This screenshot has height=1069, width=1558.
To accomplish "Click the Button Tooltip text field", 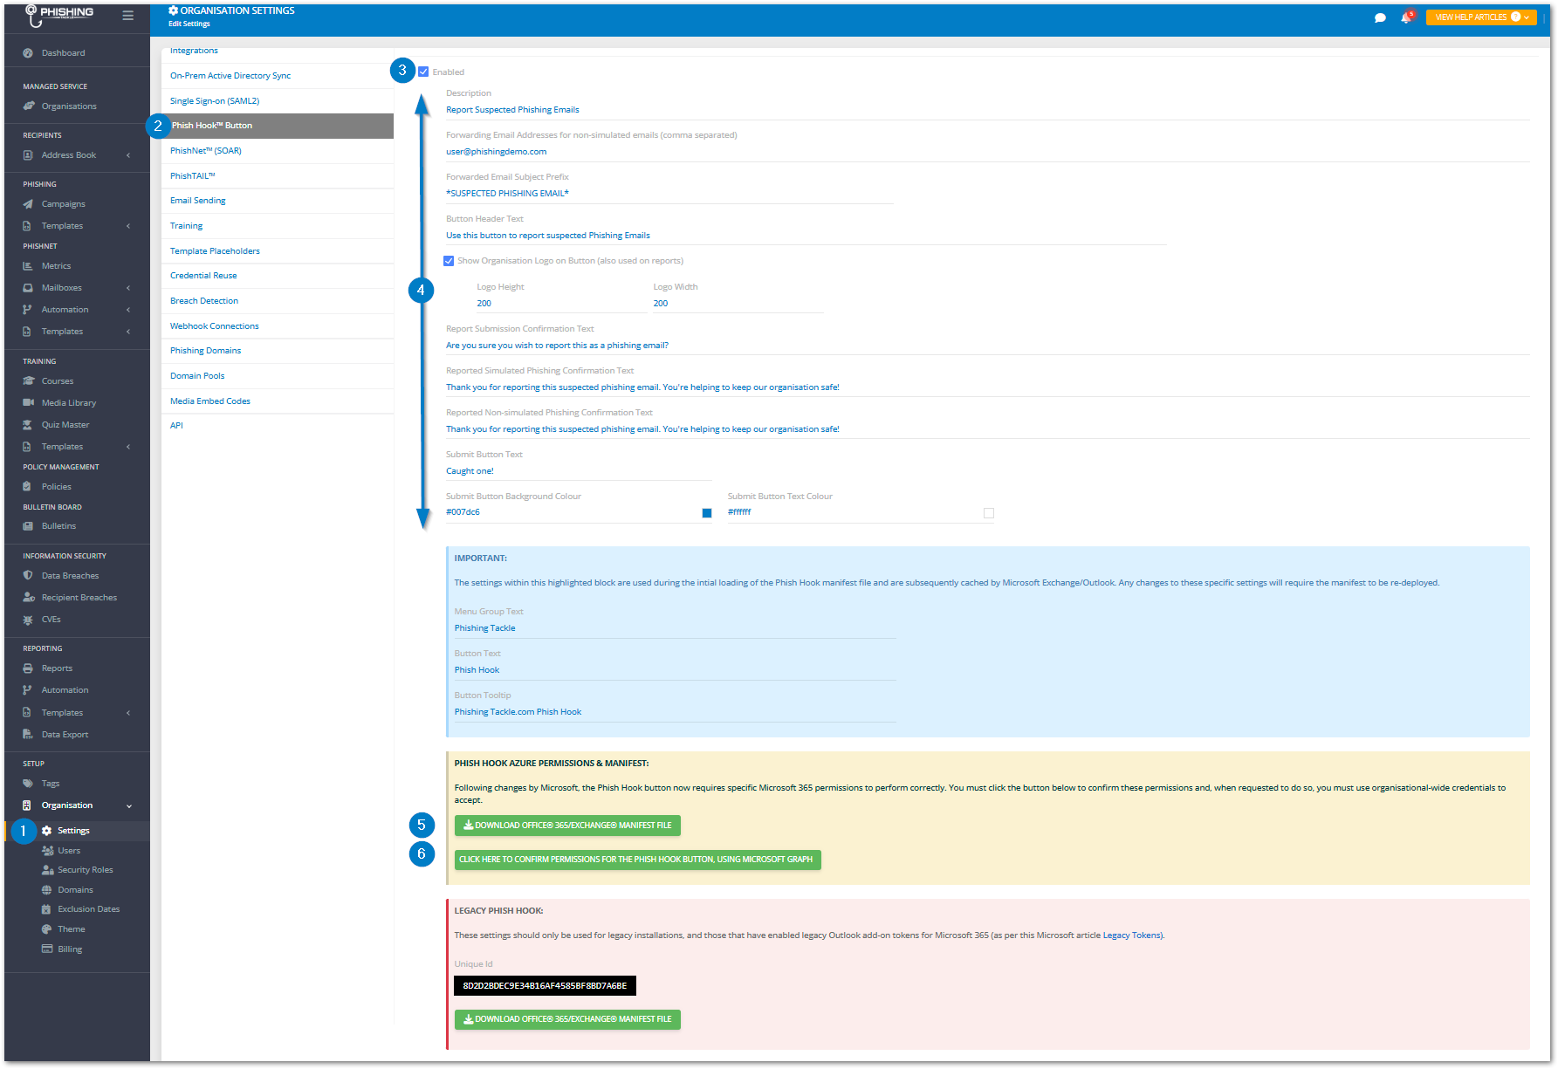I will tap(675, 712).
